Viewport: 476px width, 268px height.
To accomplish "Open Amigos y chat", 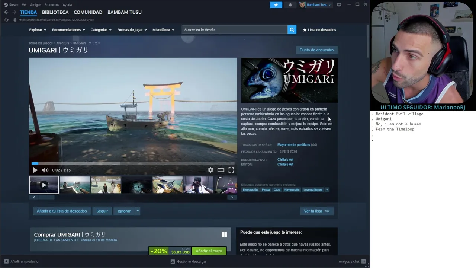I will (352, 261).
